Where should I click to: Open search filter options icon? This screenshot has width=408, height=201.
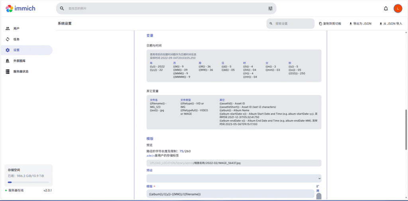pyautogui.click(x=271, y=8)
